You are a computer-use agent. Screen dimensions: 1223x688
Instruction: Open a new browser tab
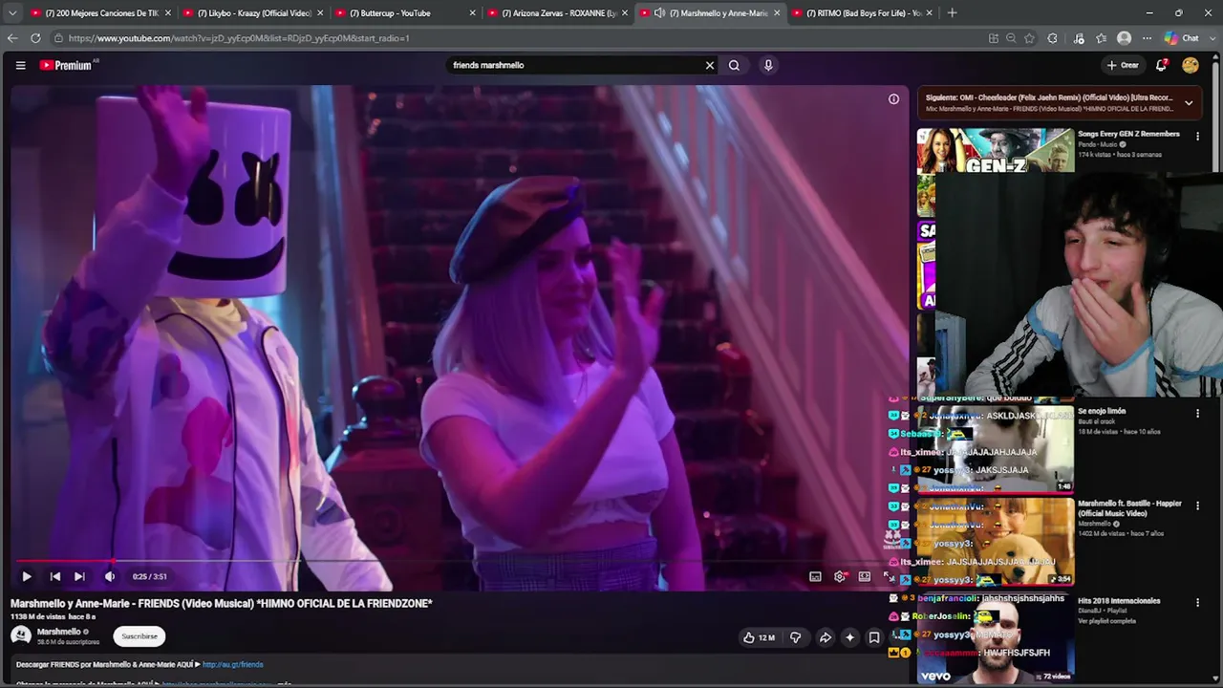pos(952,13)
